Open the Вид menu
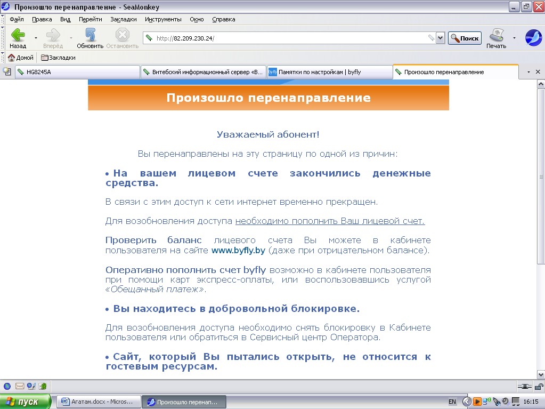 [x=66, y=20]
